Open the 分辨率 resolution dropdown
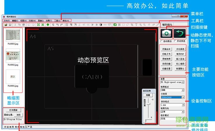The height and width of the screenshot is (131, 215). (183, 97)
